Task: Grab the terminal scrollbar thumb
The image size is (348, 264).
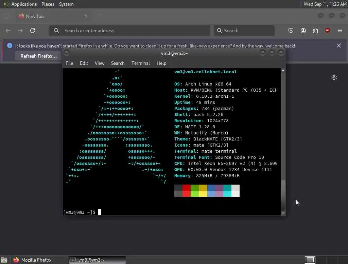Action: click(283, 195)
